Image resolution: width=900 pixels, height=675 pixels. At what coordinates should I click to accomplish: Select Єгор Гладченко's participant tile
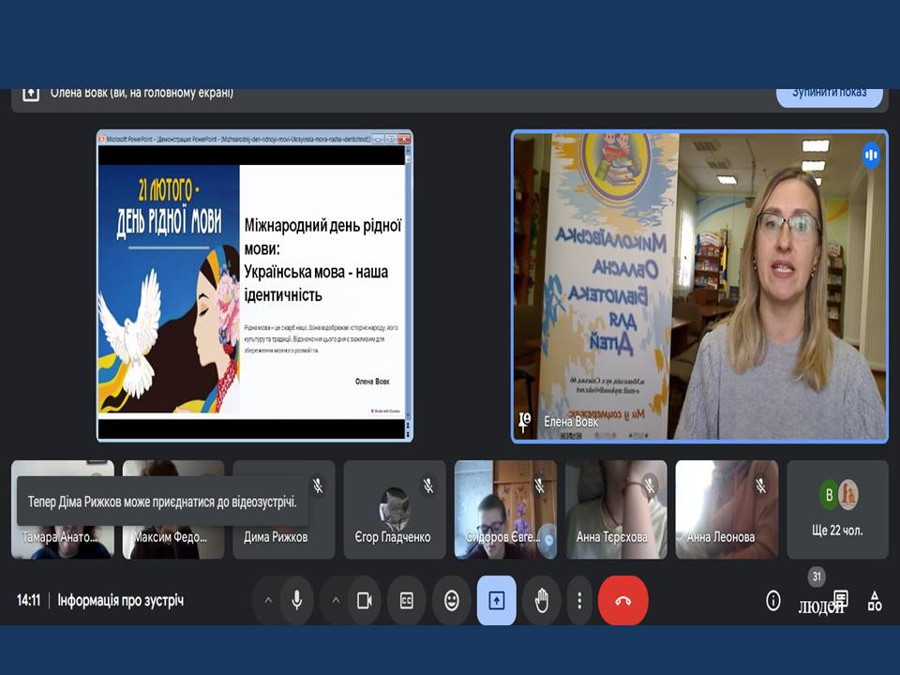pos(395,509)
